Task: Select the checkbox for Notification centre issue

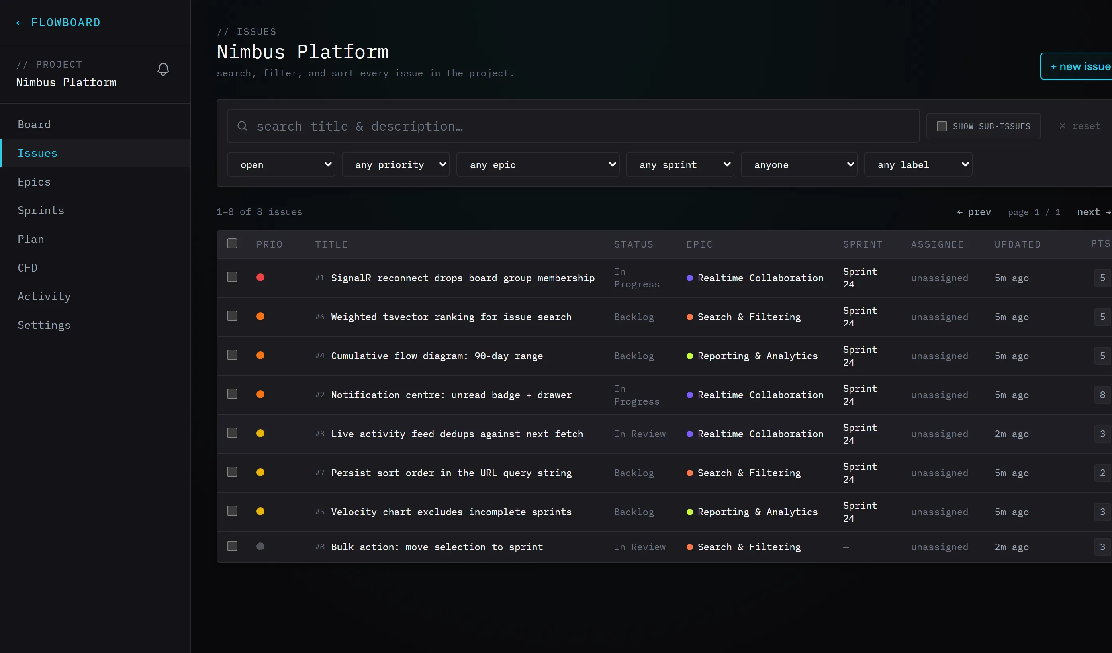Action: click(x=232, y=394)
